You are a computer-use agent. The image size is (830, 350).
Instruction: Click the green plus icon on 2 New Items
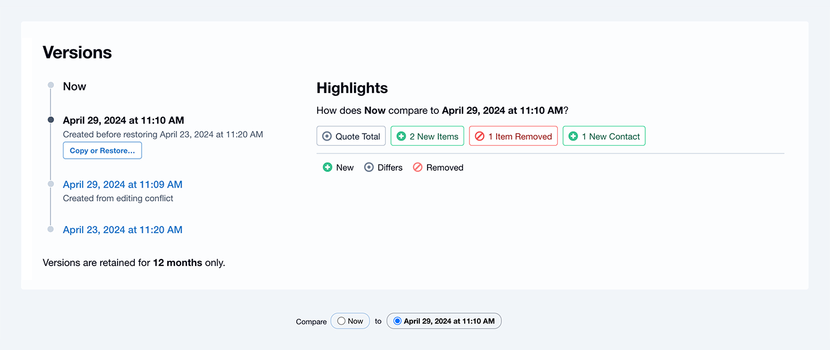coord(401,136)
